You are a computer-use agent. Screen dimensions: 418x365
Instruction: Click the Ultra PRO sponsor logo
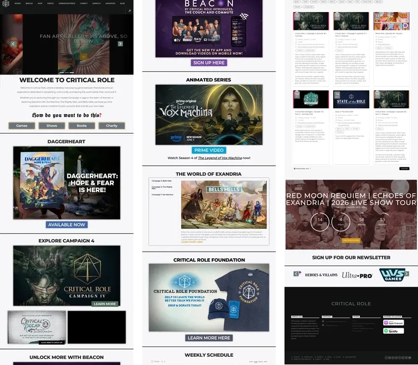[x=357, y=275]
